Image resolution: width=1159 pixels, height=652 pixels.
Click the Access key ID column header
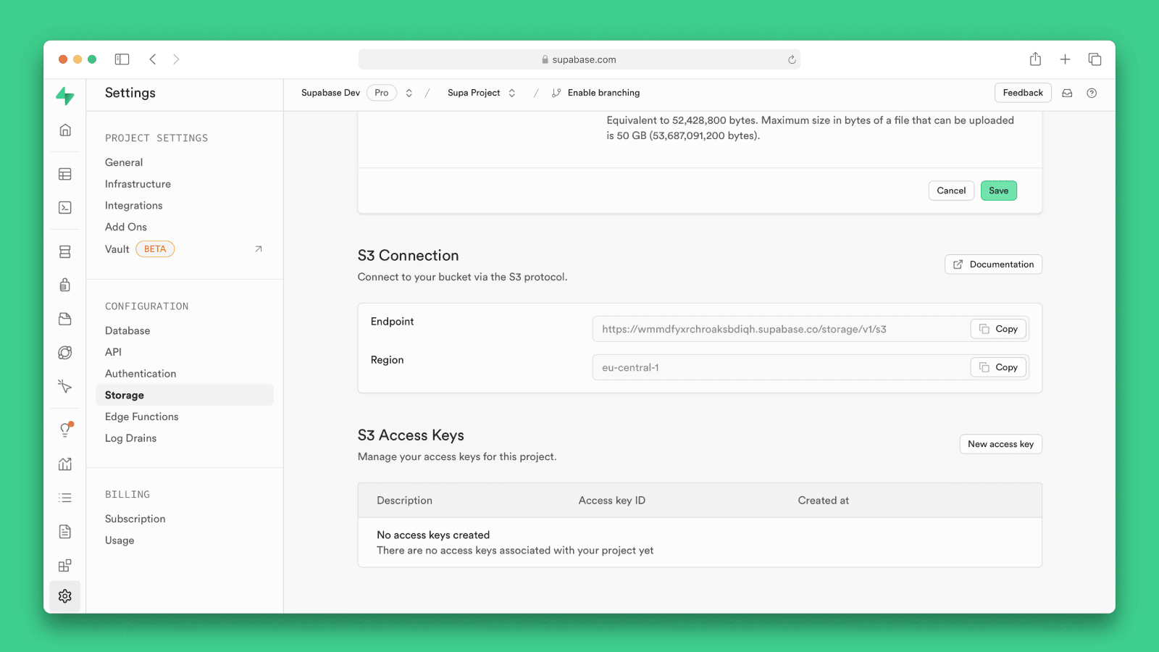(x=612, y=501)
